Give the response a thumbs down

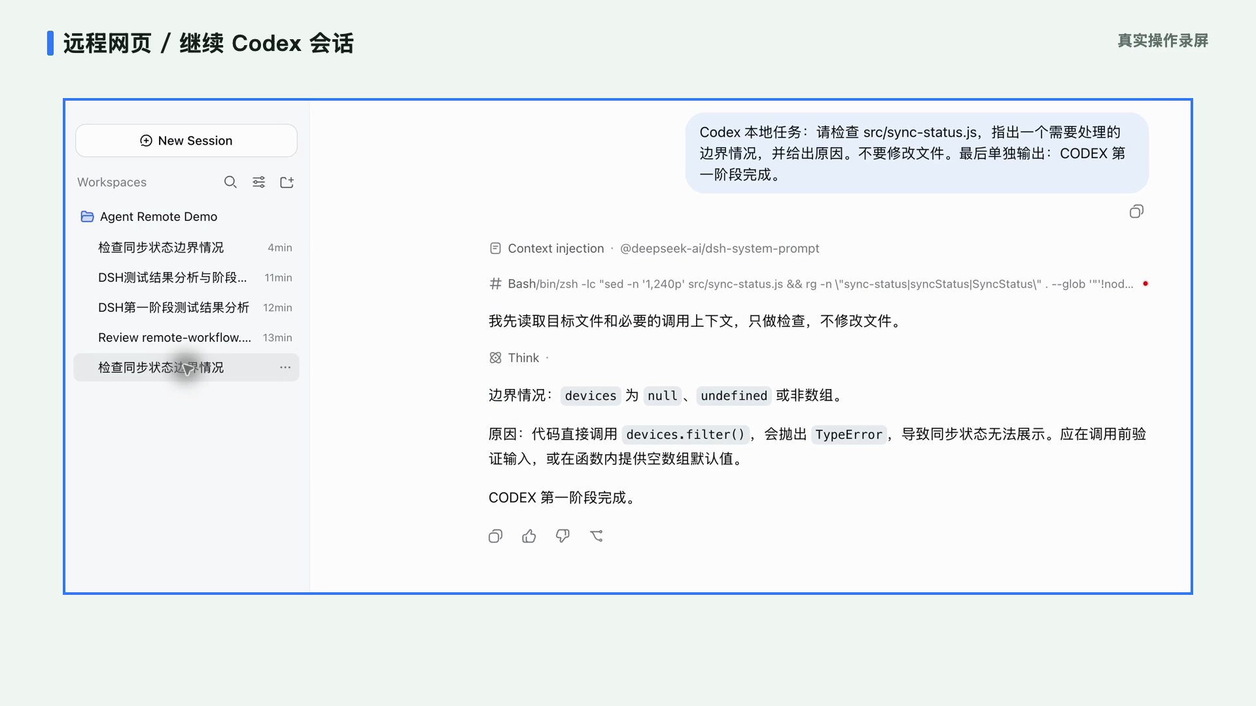pos(563,536)
